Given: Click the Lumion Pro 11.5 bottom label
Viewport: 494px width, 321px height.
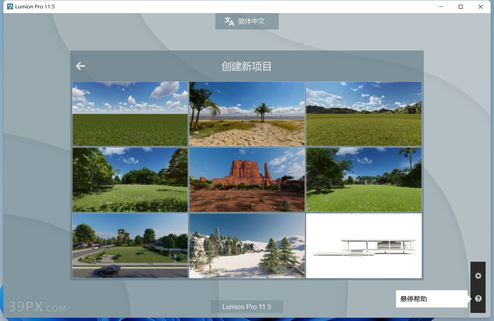Looking at the screenshot, I should point(246,307).
